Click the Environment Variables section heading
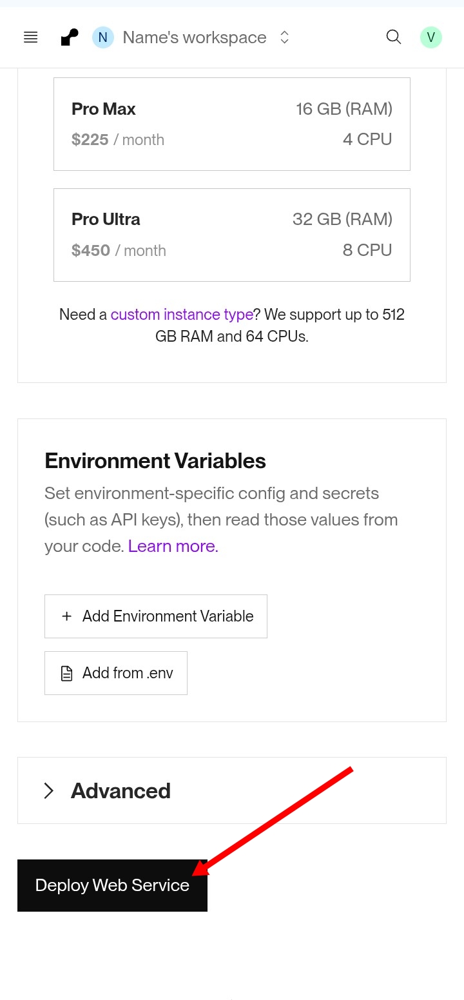464x1000 pixels. click(155, 461)
